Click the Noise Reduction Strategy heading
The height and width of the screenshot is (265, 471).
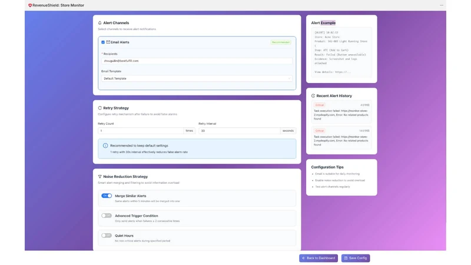tap(125, 177)
